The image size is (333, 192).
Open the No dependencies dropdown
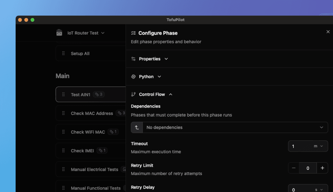[235, 127]
